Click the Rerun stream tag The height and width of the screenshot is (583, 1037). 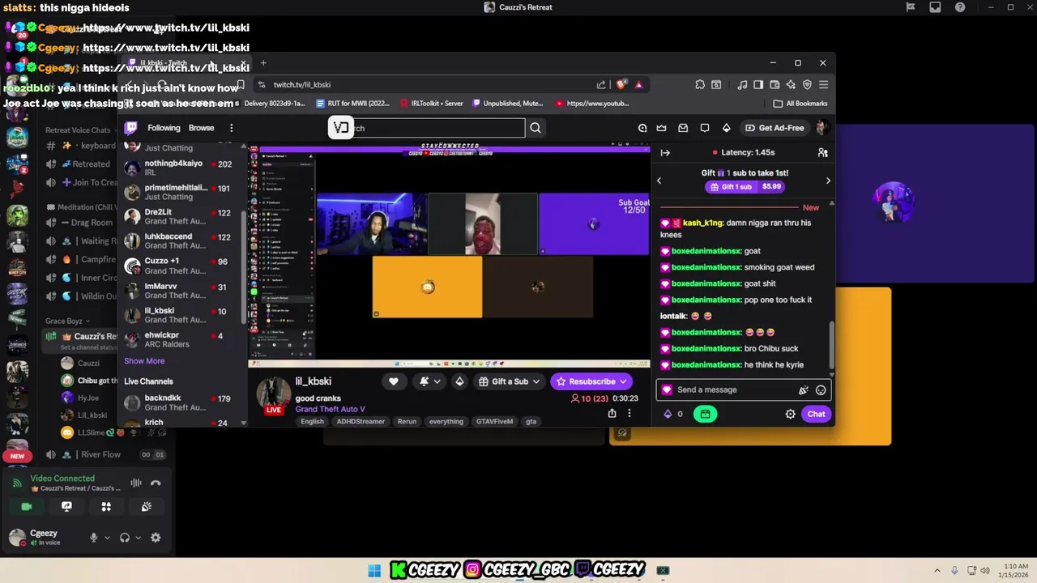tap(407, 421)
